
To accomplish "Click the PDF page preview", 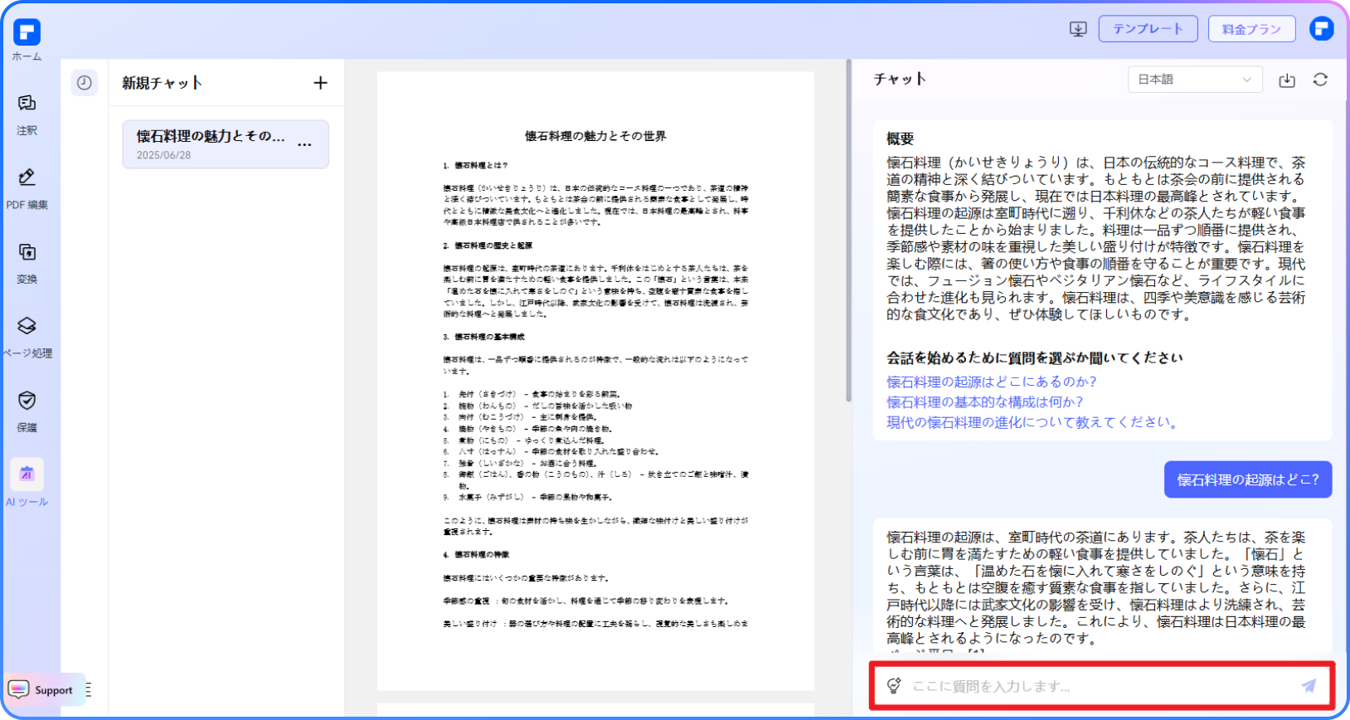I will 595,381.
